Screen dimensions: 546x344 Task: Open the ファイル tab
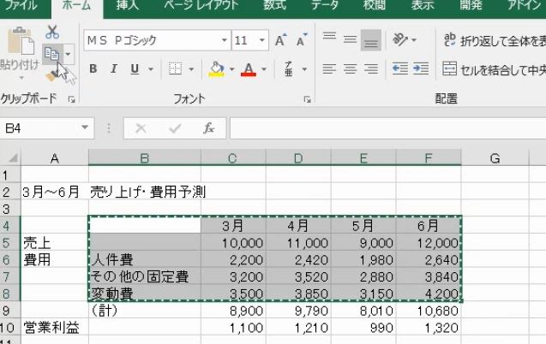(x=21, y=5)
